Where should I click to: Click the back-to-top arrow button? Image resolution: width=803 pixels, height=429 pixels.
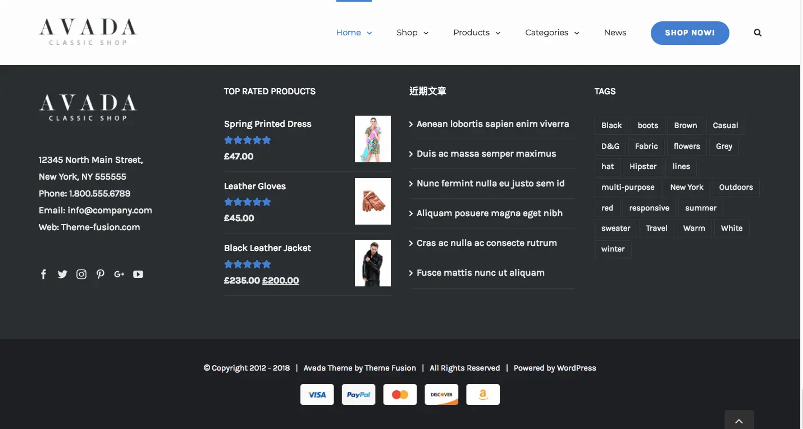click(x=739, y=420)
